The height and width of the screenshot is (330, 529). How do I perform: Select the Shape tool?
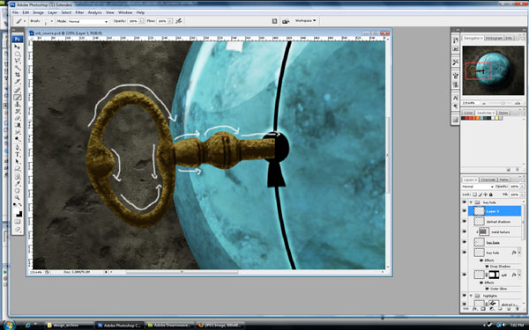(x=18, y=169)
